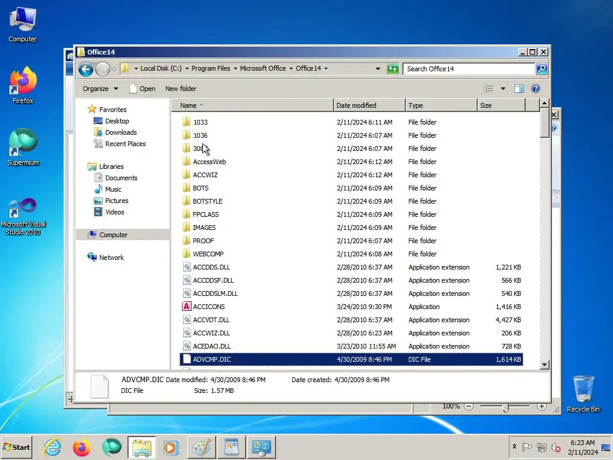Open the recent pages dropdown next to Forward
The width and height of the screenshot is (613, 460).
click(114, 69)
